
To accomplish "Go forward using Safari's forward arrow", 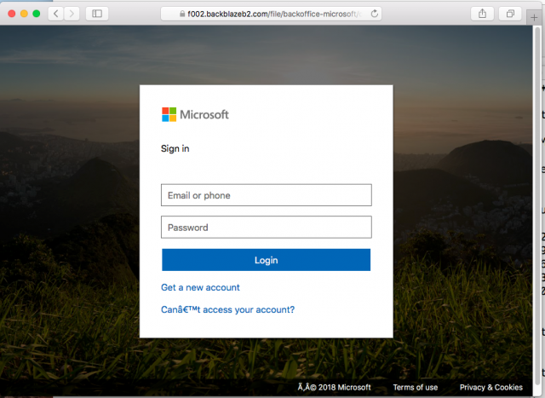I will pos(72,14).
